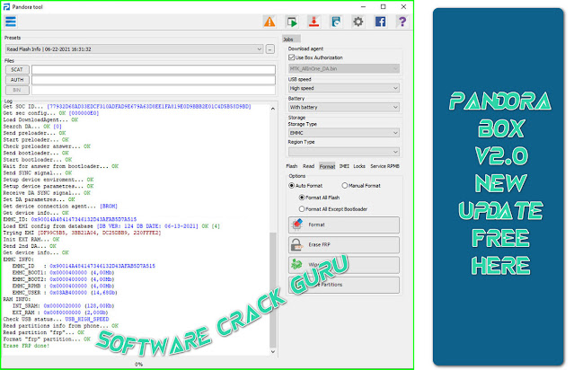Click the "INT_SRAM" log row

coord(63,305)
